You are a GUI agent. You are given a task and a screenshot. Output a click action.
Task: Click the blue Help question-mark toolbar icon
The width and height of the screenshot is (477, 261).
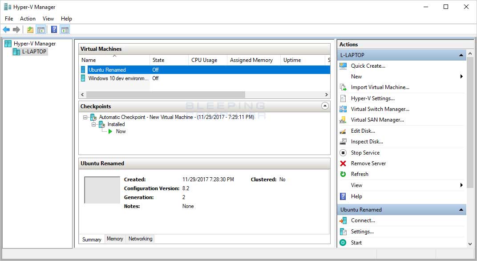(x=54, y=29)
